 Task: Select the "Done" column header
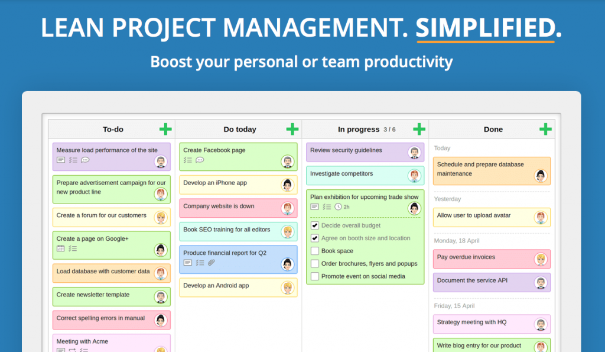coord(493,129)
